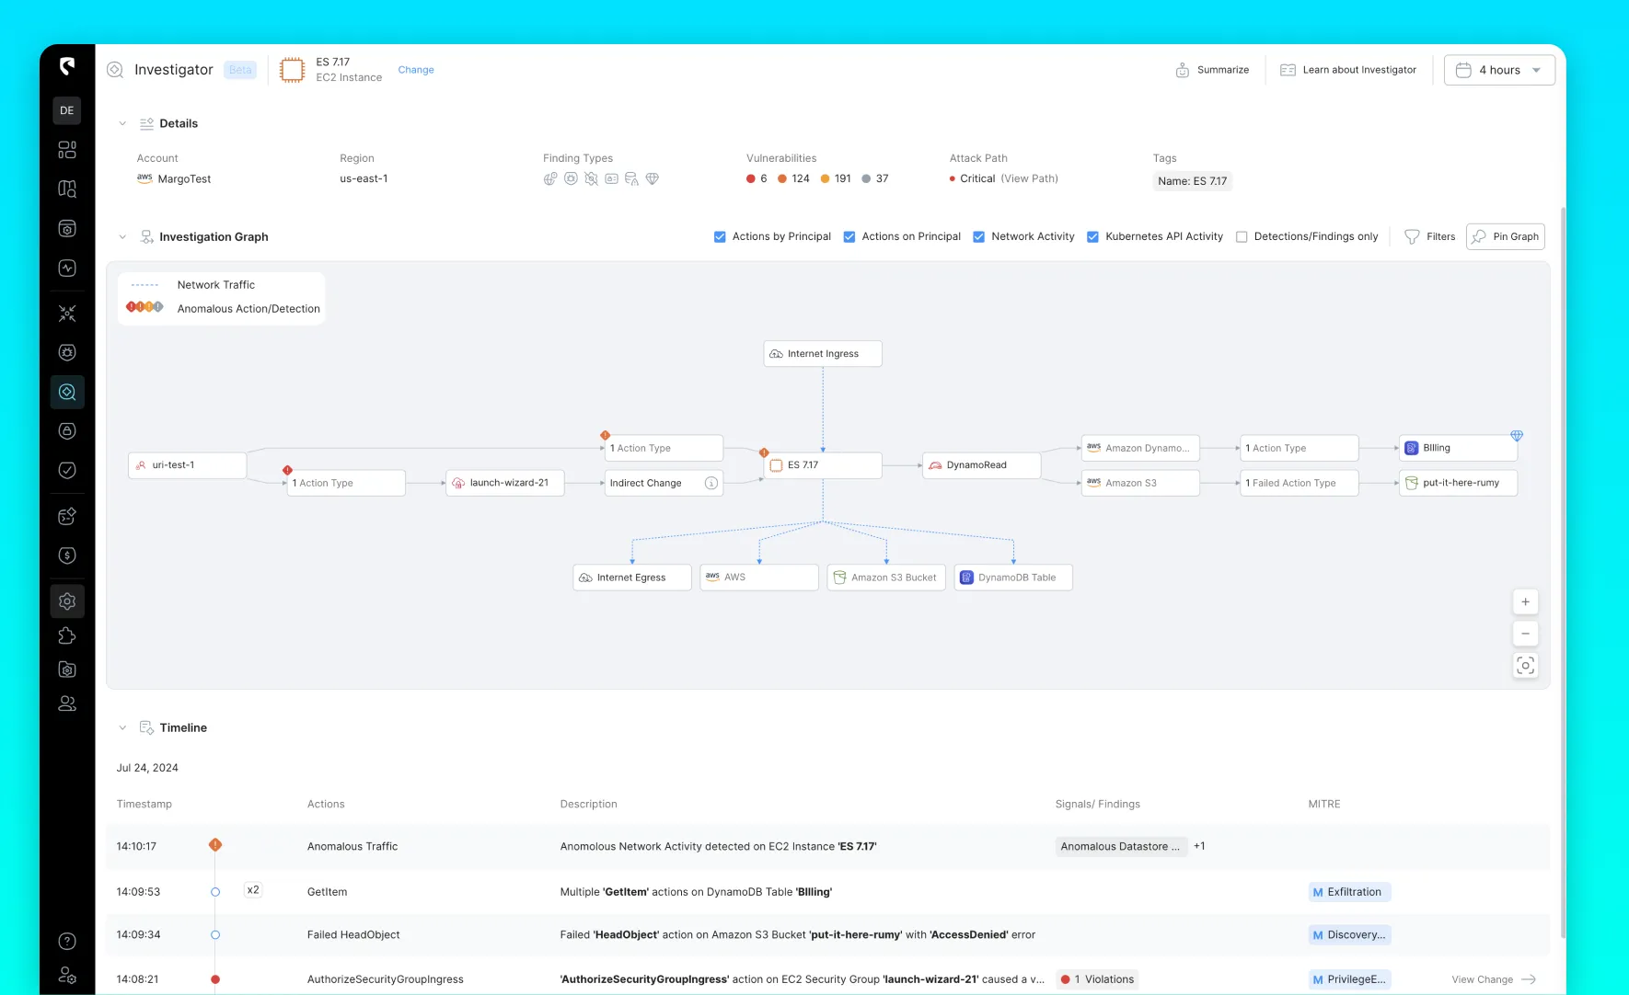The width and height of the screenshot is (1629, 995).
Task: Zoom out on the investigation graph
Action: coord(1525,634)
